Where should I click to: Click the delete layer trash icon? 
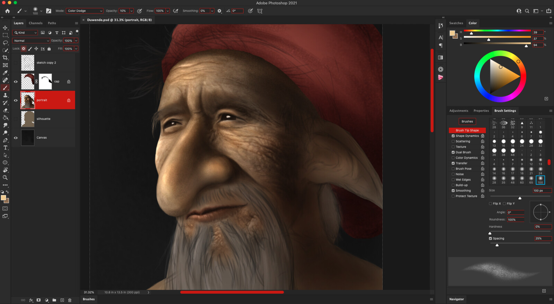(x=70, y=300)
